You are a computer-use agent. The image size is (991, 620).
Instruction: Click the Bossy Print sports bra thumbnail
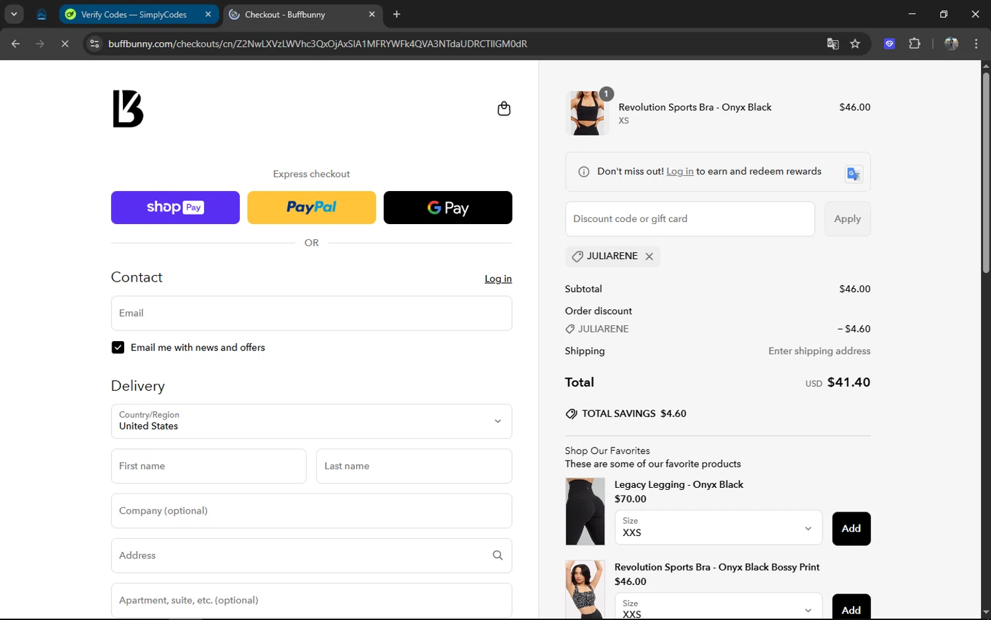pyautogui.click(x=585, y=590)
